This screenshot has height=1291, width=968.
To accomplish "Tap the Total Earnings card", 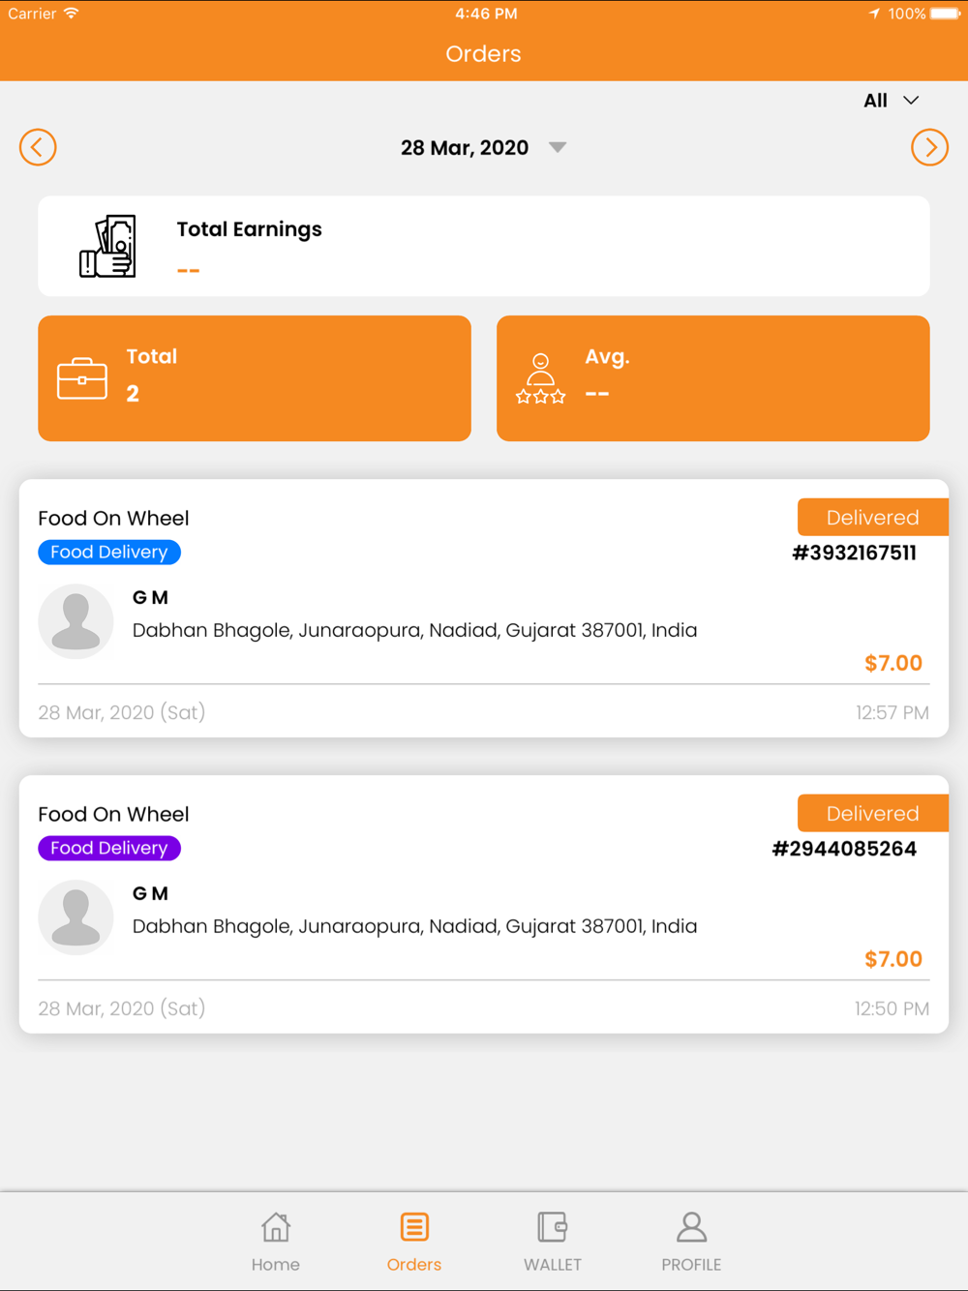I will coord(484,246).
